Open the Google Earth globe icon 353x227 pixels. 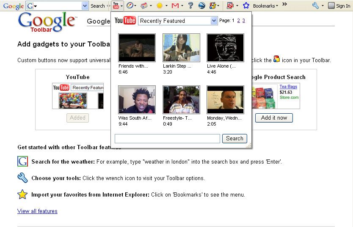coord(202,5)
